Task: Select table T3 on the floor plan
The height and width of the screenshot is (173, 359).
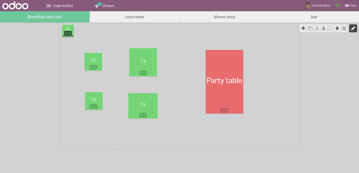Action: [143, 62]
